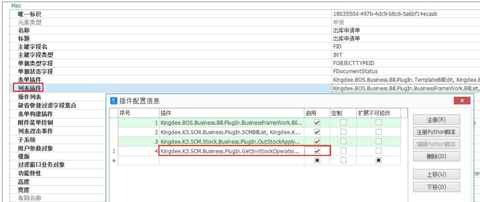Click the 注册(R) button
Viewport: 480px width, 202px height.
[436, 120]
